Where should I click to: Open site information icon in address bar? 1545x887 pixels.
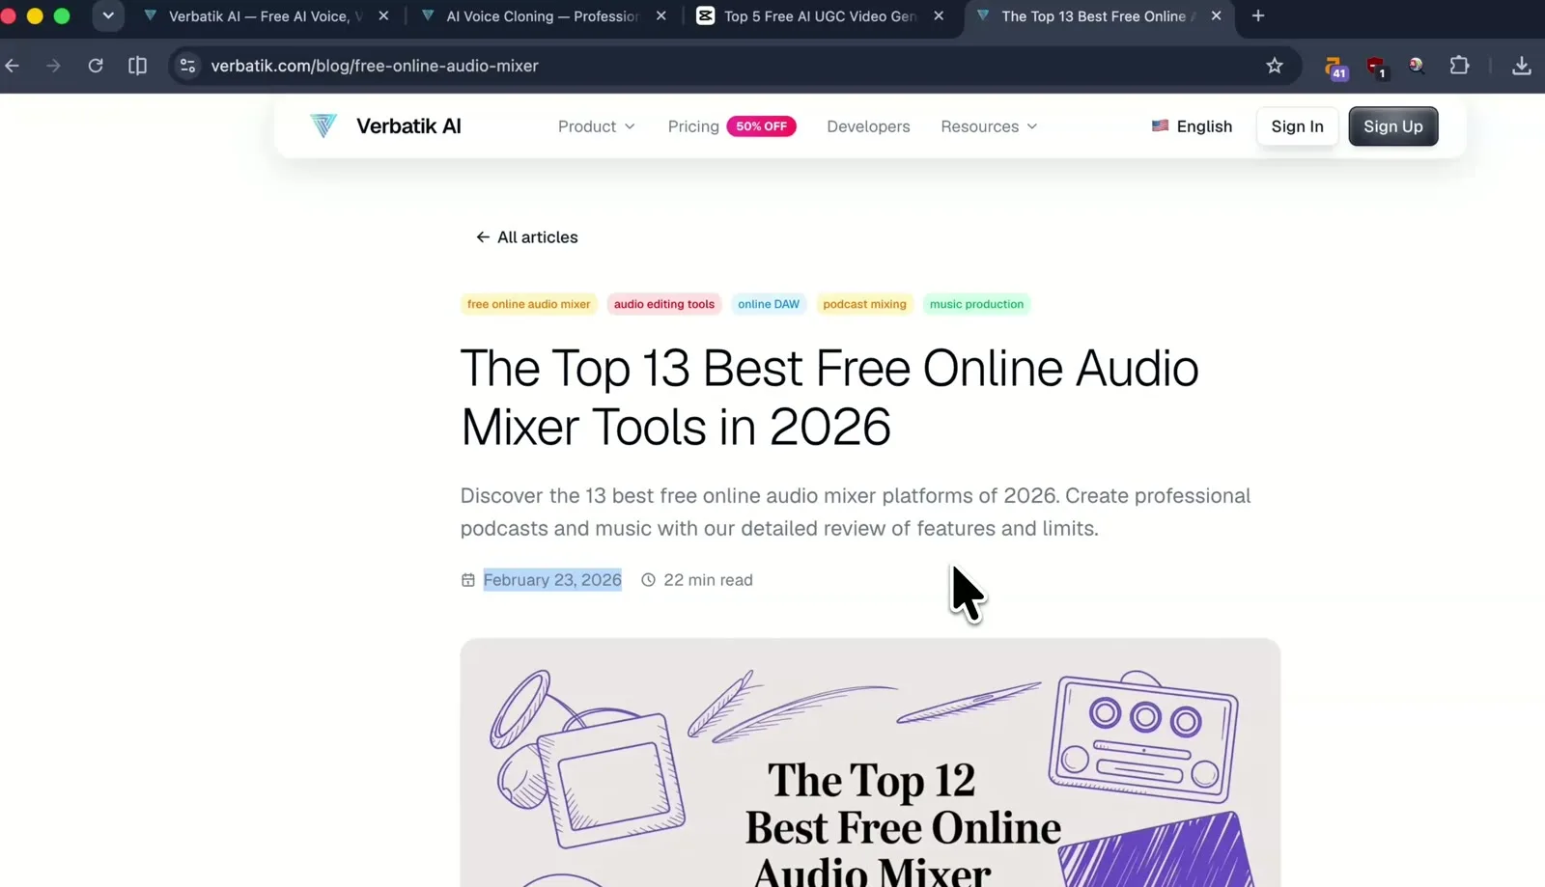(188, 66)
